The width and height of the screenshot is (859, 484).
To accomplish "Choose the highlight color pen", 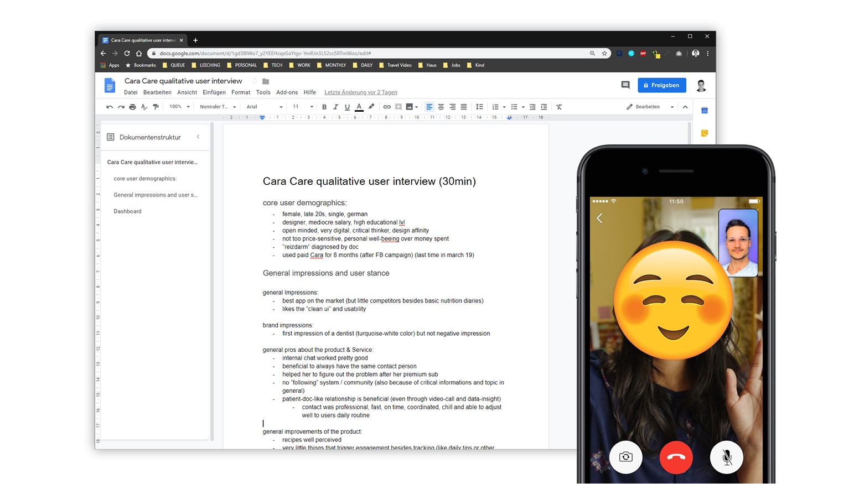I will coord(371,107).
